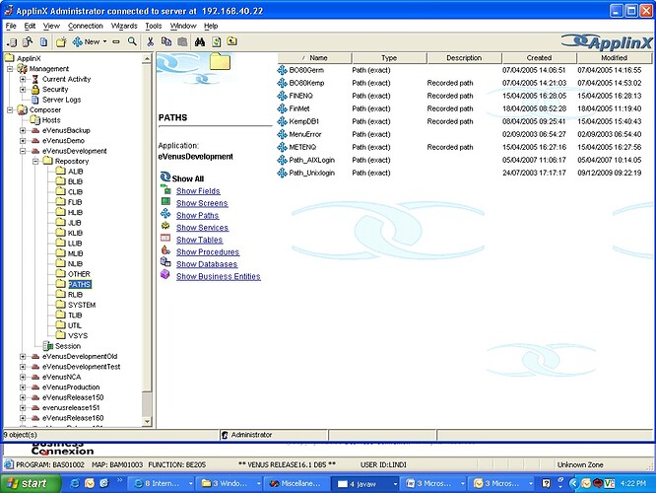Click the green icon next to Show Screens
656x493 pixels.
(165, 201)
